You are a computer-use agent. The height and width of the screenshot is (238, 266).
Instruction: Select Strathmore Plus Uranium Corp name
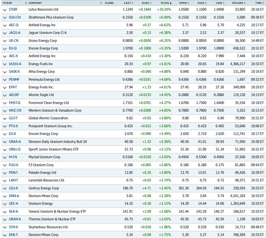[51, 17]
